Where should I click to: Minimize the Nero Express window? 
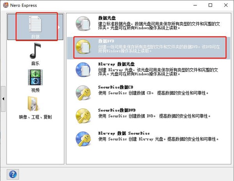[195, 5]
